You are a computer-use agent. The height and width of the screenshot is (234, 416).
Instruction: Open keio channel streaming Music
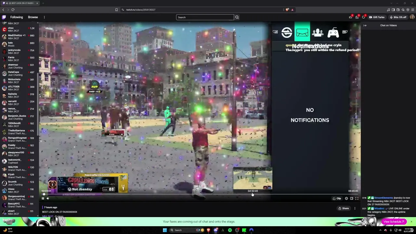pos(19,44)
